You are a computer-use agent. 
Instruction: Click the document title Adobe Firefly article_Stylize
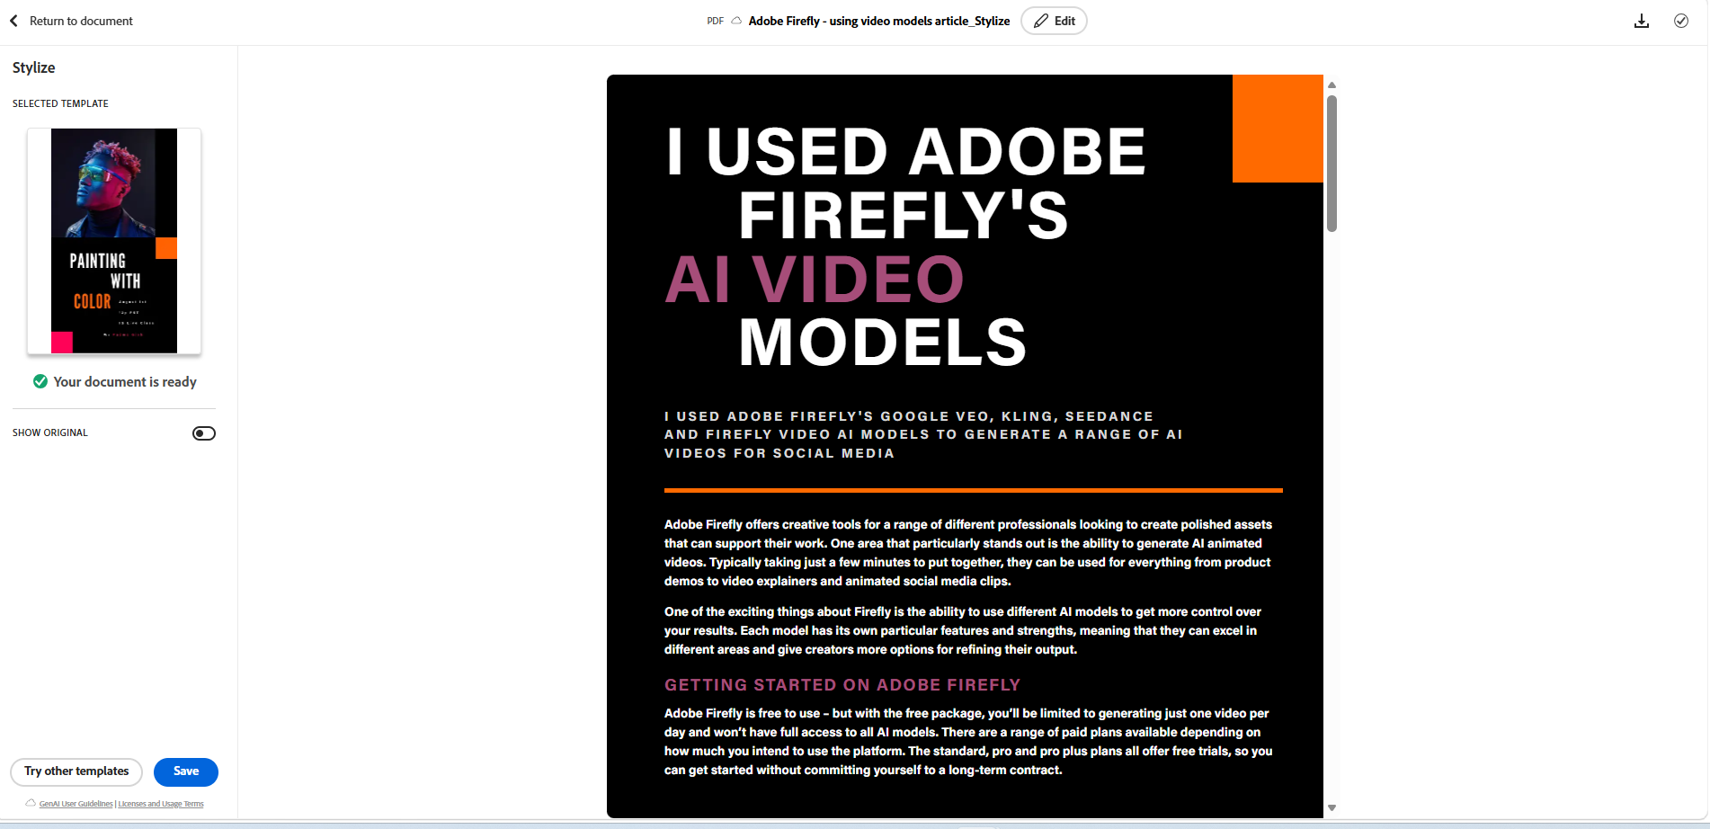pyautogui.click(x=879, y=21)
